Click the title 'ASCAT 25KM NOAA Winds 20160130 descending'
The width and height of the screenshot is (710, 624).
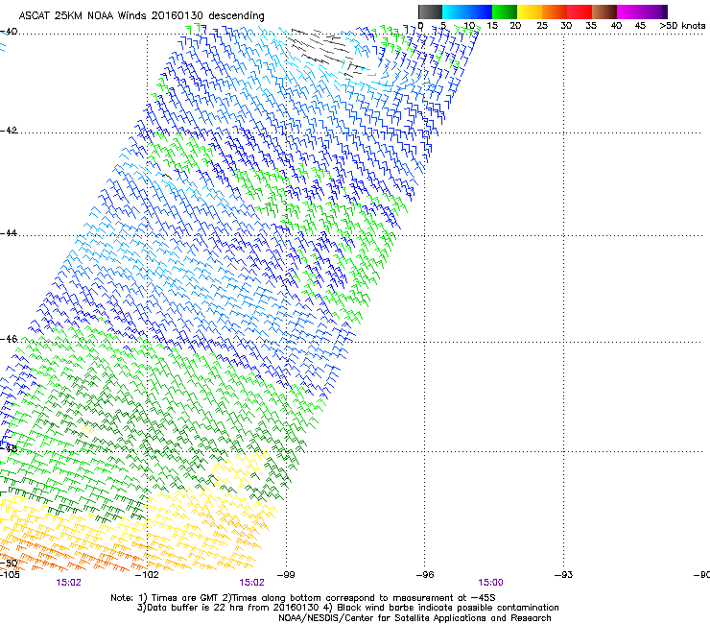[141, 16]
